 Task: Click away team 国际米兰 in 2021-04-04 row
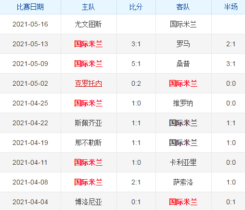pyautogui.click(x=183, y=202)
